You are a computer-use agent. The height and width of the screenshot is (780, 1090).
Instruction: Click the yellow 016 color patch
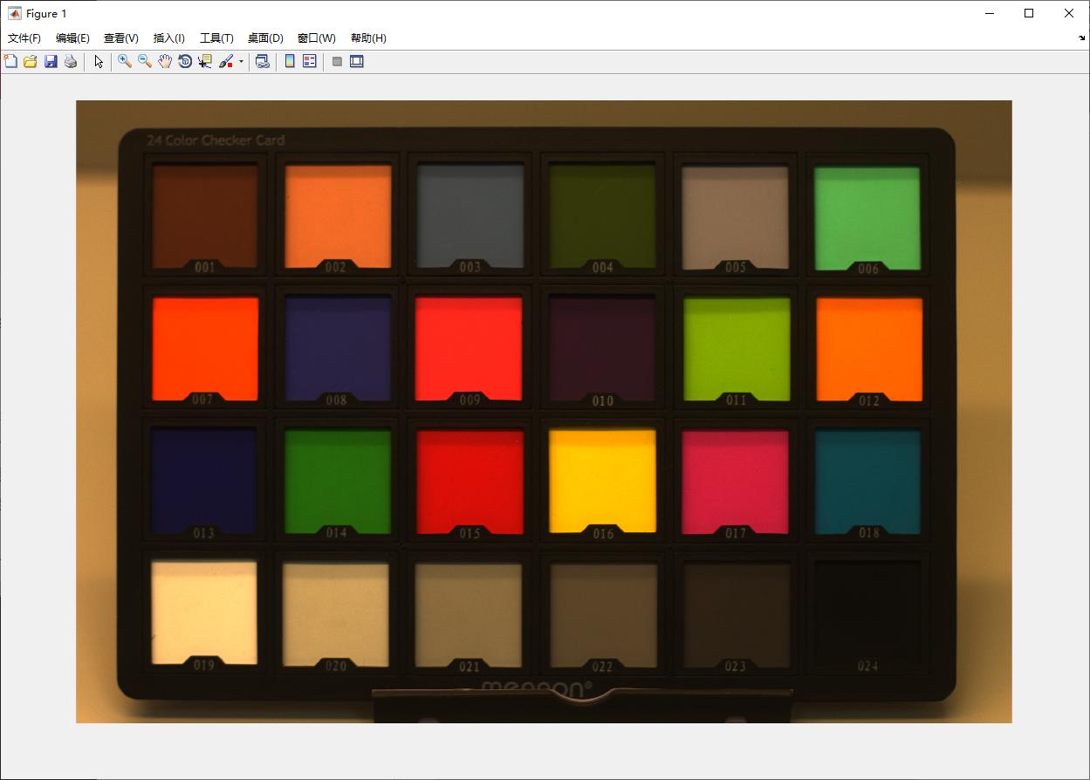tap(602, 477)
